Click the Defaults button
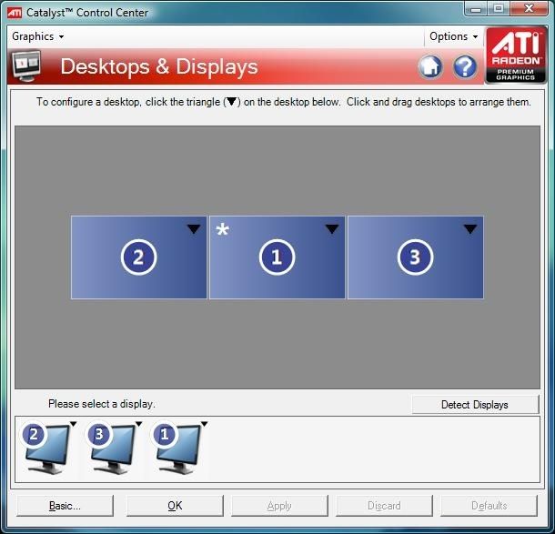555x534 pixels. click(489, 506)
